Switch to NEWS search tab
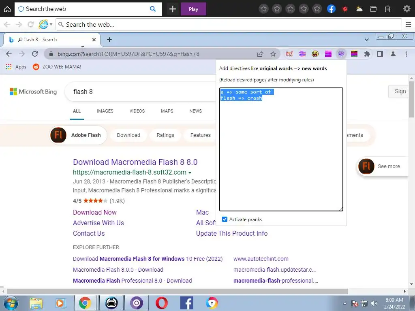 pyautogui.click(x=196, y=111)
